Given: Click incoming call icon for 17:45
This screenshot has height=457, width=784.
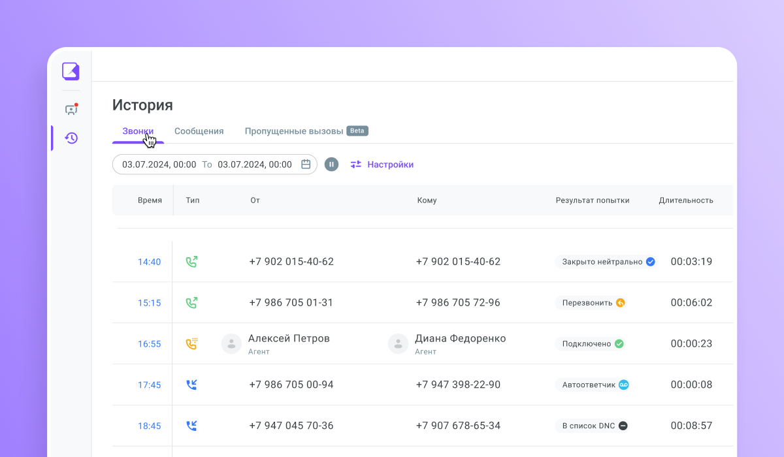Looking at the screenshot, I should point(191,385).
